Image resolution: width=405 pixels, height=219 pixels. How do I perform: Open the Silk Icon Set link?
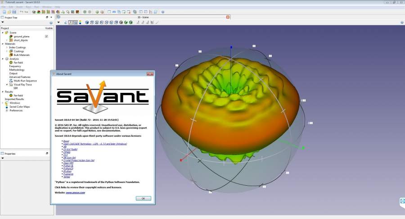(69, 157)
